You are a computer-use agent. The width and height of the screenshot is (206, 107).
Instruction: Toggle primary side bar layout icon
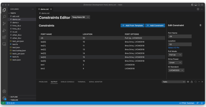click(x=192, y=5)
